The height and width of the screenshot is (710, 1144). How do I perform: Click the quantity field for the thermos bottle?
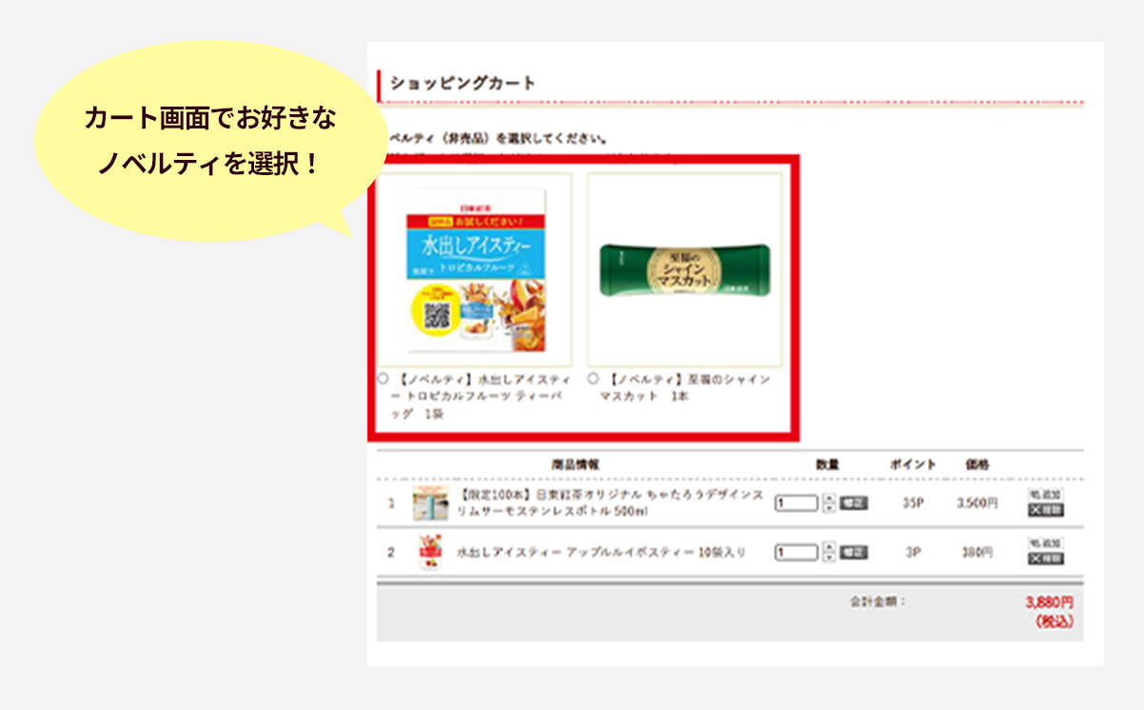point(797,503)
